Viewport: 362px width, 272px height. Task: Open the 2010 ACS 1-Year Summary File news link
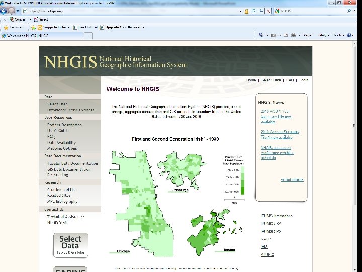click(x=276, y=116)
